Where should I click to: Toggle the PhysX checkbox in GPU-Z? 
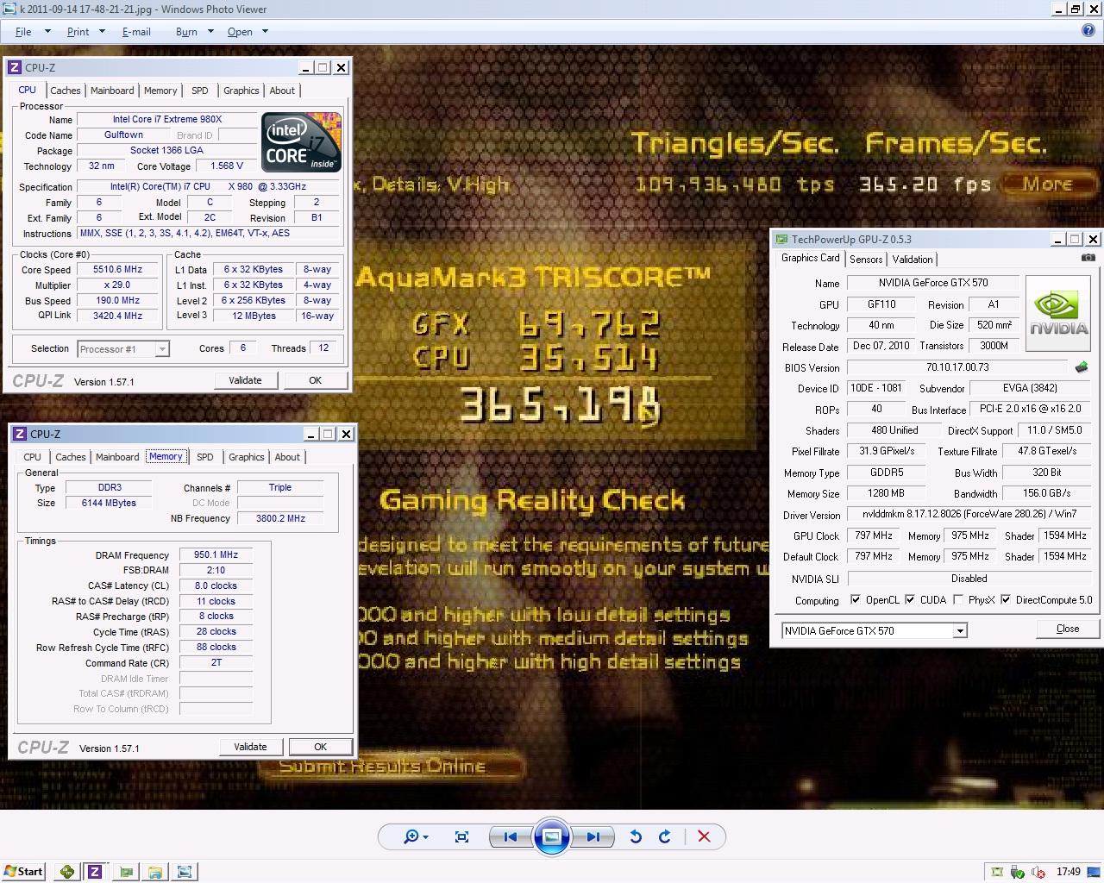(x=958, y=600)
